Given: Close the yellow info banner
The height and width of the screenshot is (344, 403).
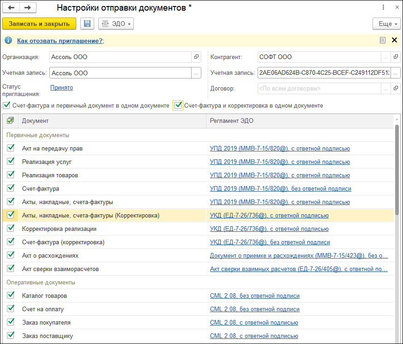Looking at the screenshot, I should [394, 40].
